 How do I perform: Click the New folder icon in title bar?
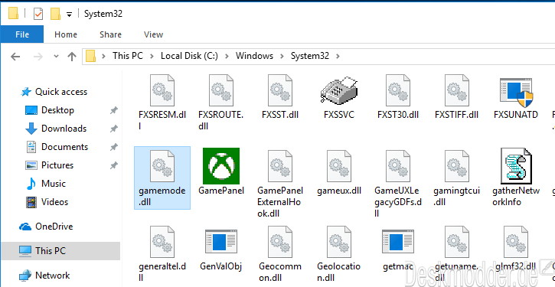click(x=55, y=14)
